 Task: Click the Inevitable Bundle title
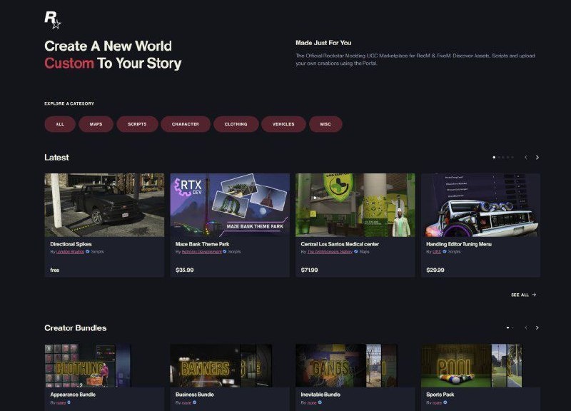tap(320, 395)
